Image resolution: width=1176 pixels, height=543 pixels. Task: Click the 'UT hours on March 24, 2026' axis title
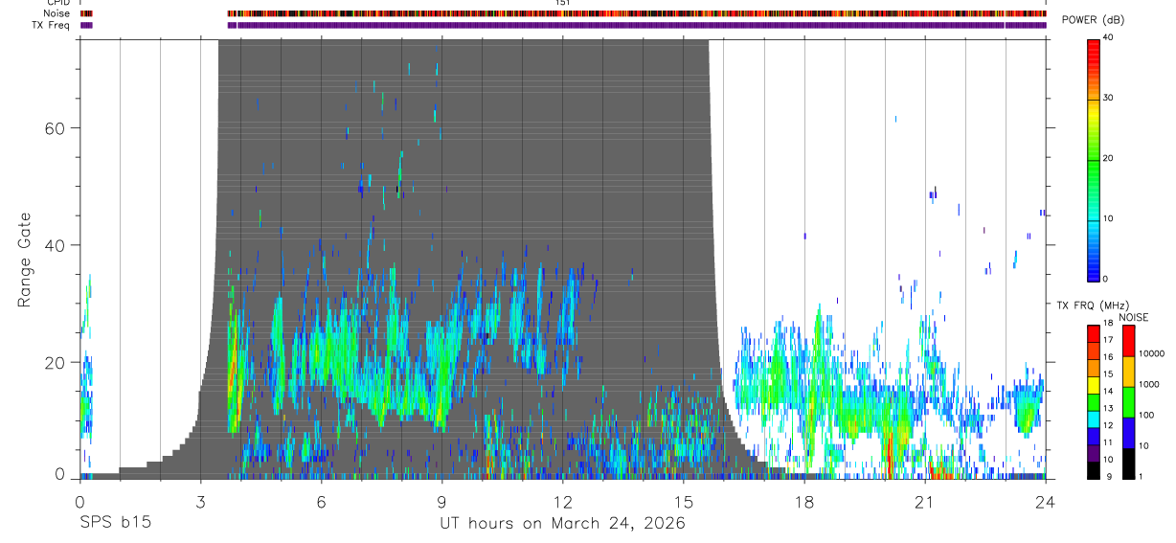[x=562, y=525]
